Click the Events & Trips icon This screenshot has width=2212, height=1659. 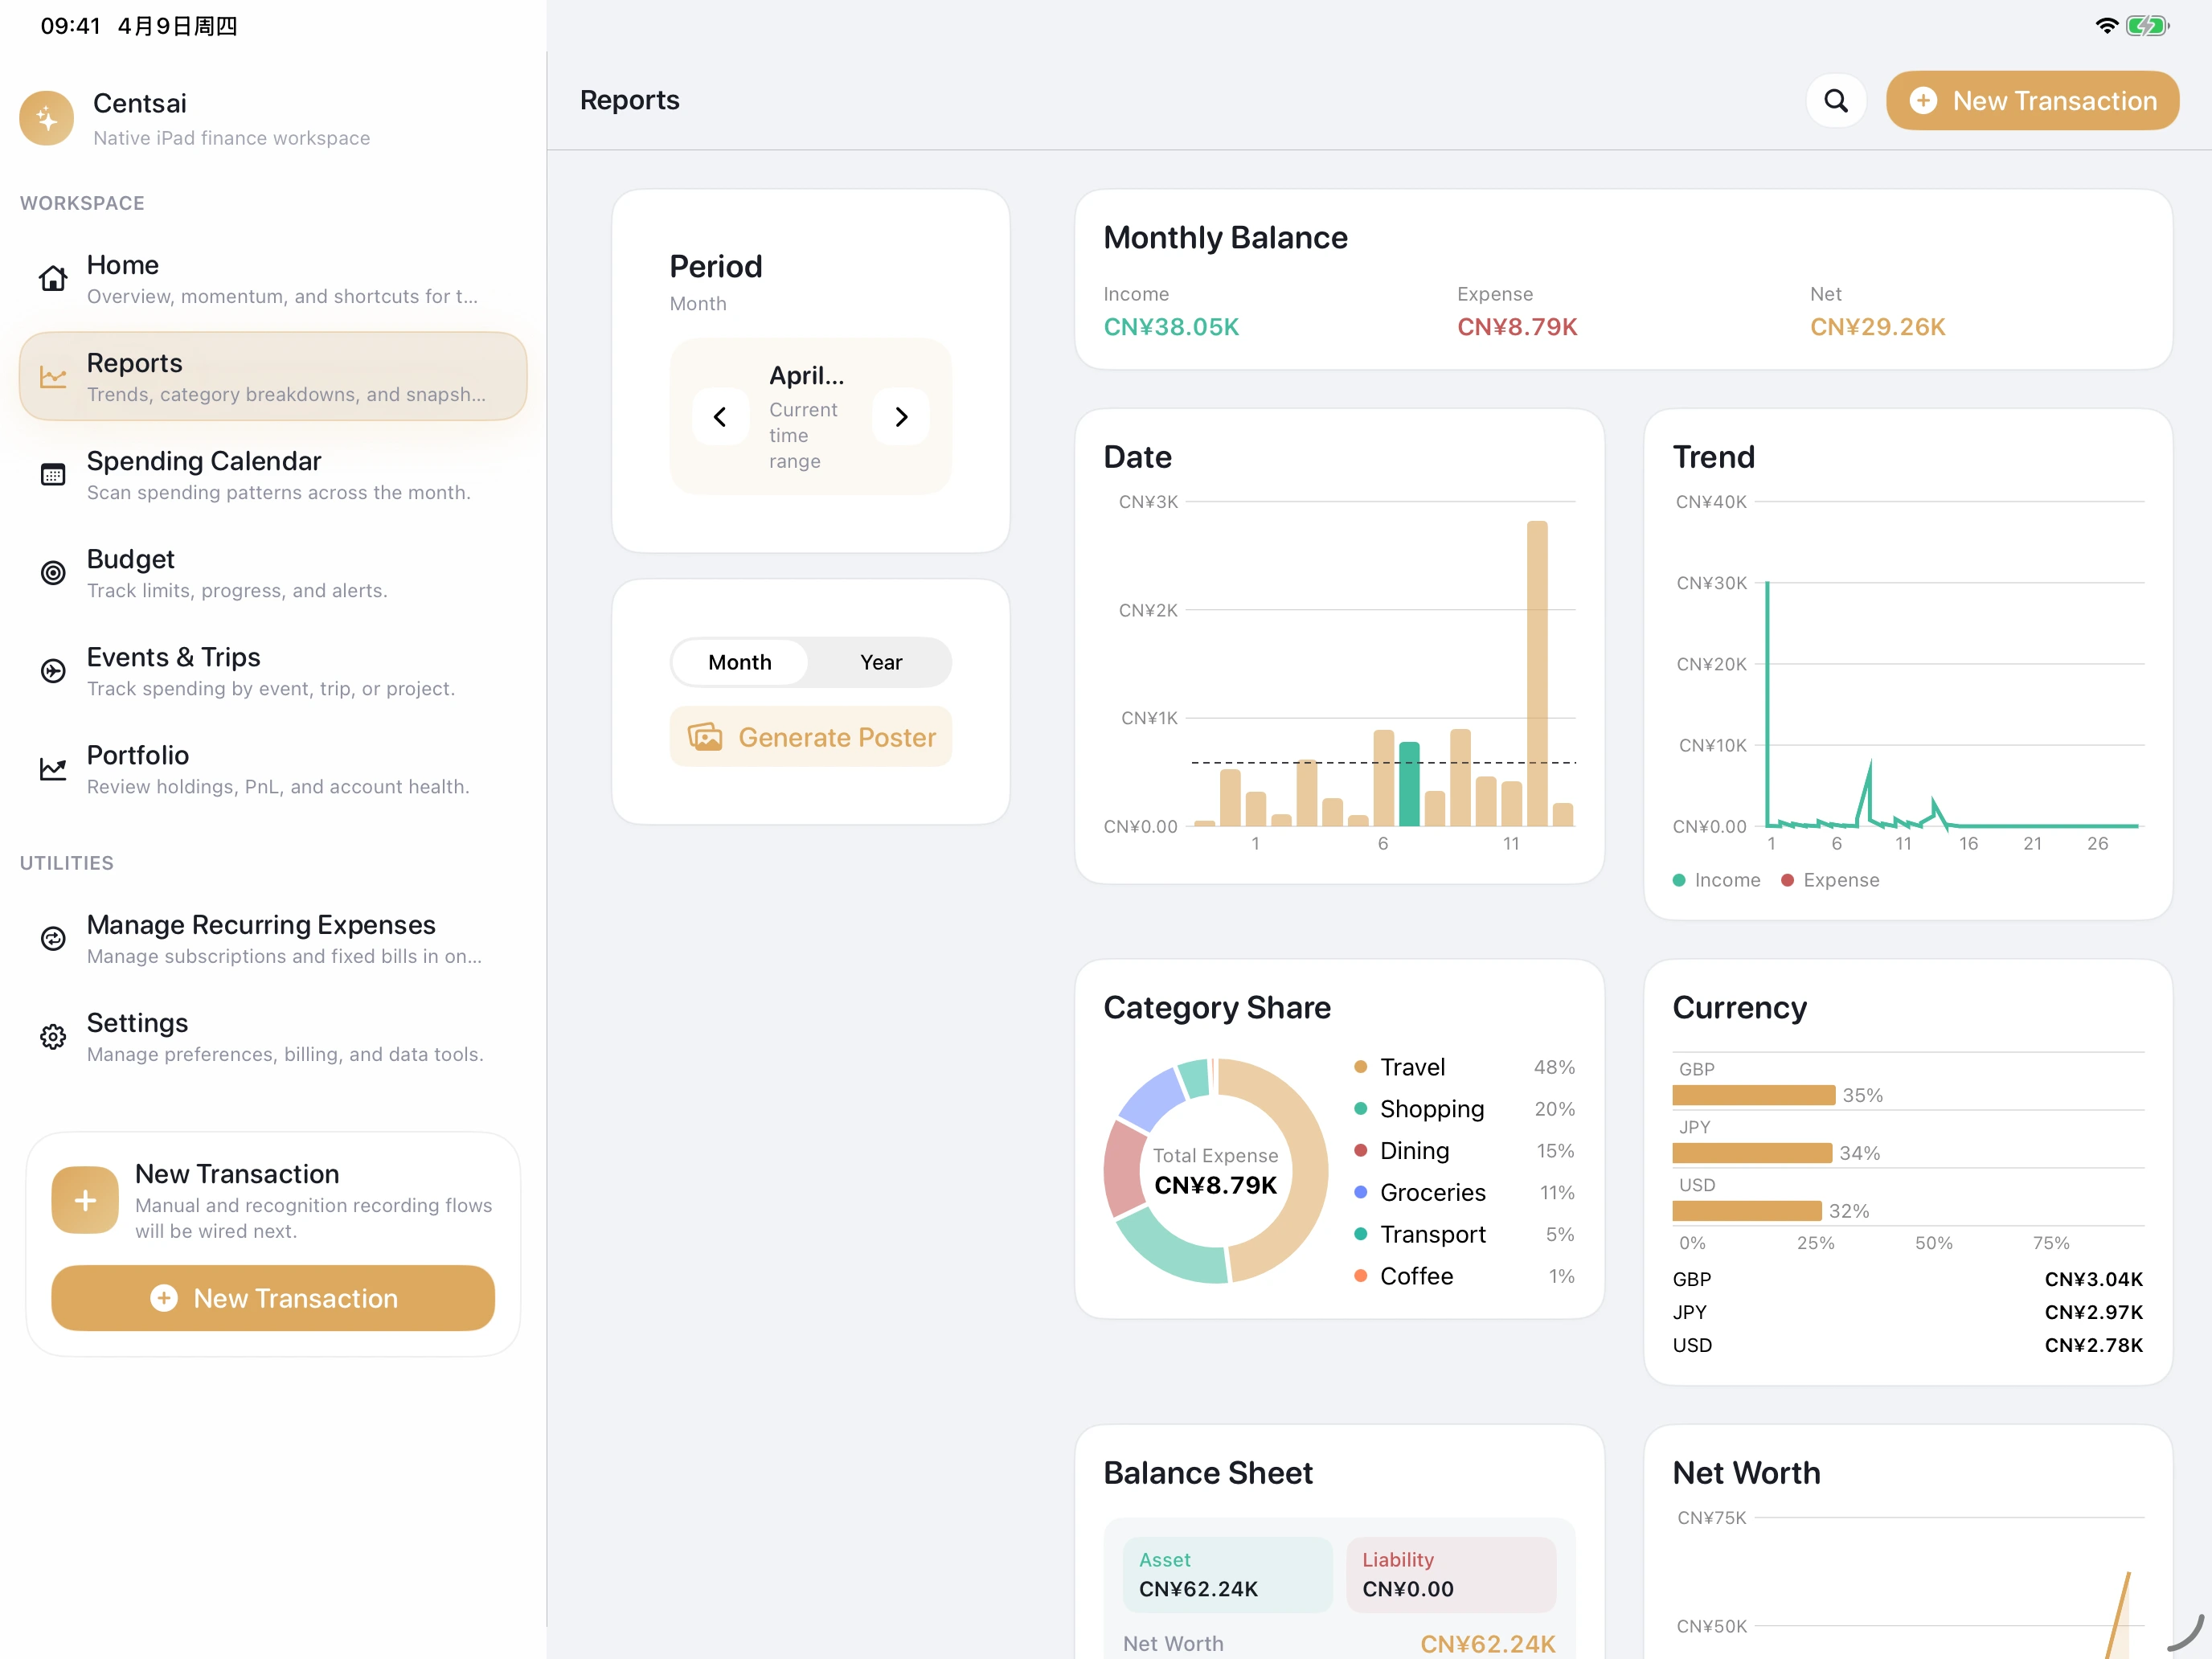tap(53, 671)
